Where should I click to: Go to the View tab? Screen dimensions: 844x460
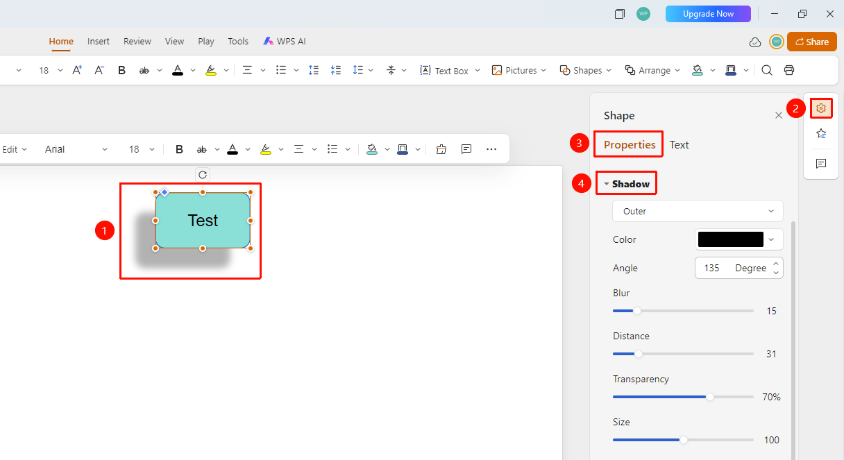point(175,42)
